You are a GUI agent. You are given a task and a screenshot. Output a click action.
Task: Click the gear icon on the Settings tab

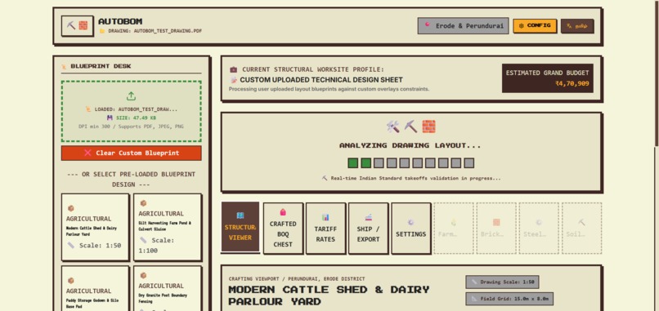(x=410, y=222)
